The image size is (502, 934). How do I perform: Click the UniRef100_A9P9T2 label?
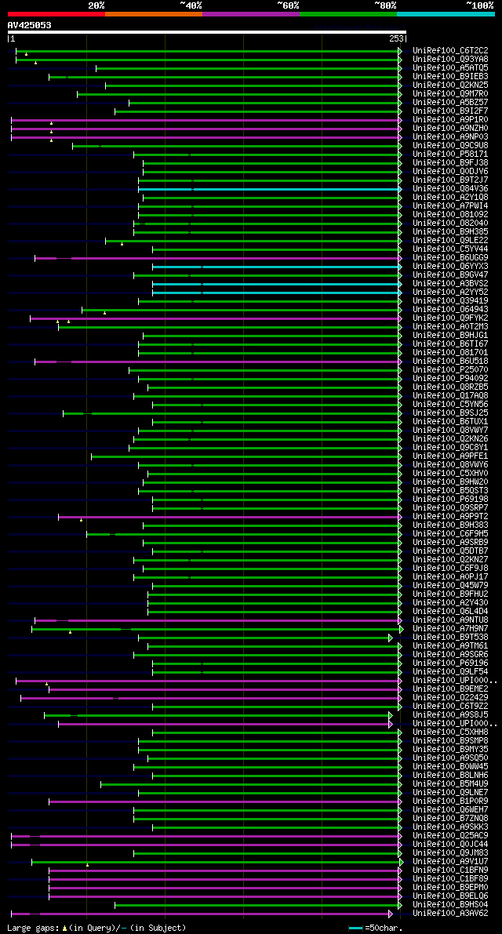[450, 517]
